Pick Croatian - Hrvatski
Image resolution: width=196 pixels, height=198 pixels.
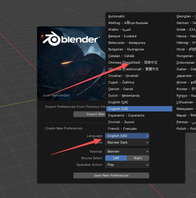tap(139, 76)
